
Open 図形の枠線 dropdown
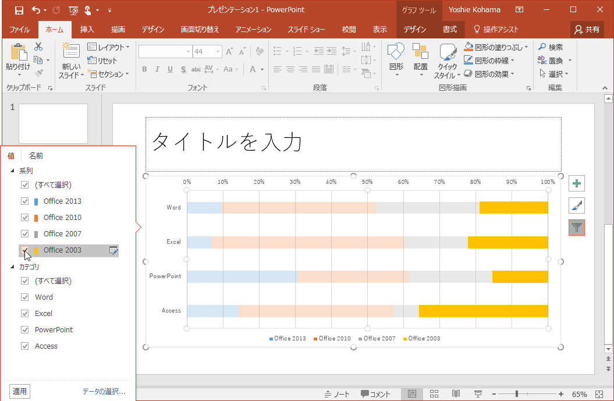pos(489,61)
